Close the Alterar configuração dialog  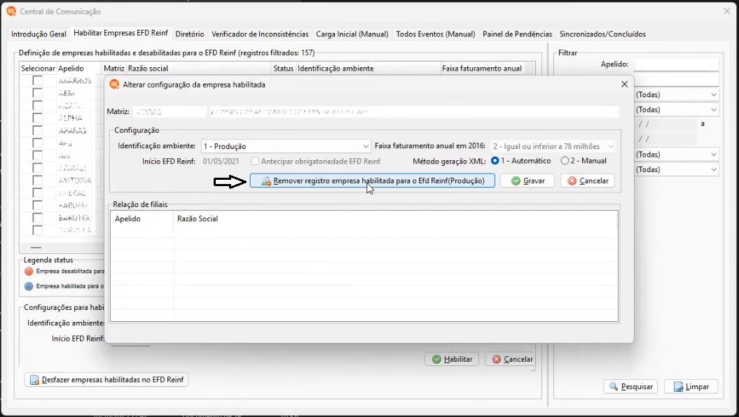(x=625, y=84)
